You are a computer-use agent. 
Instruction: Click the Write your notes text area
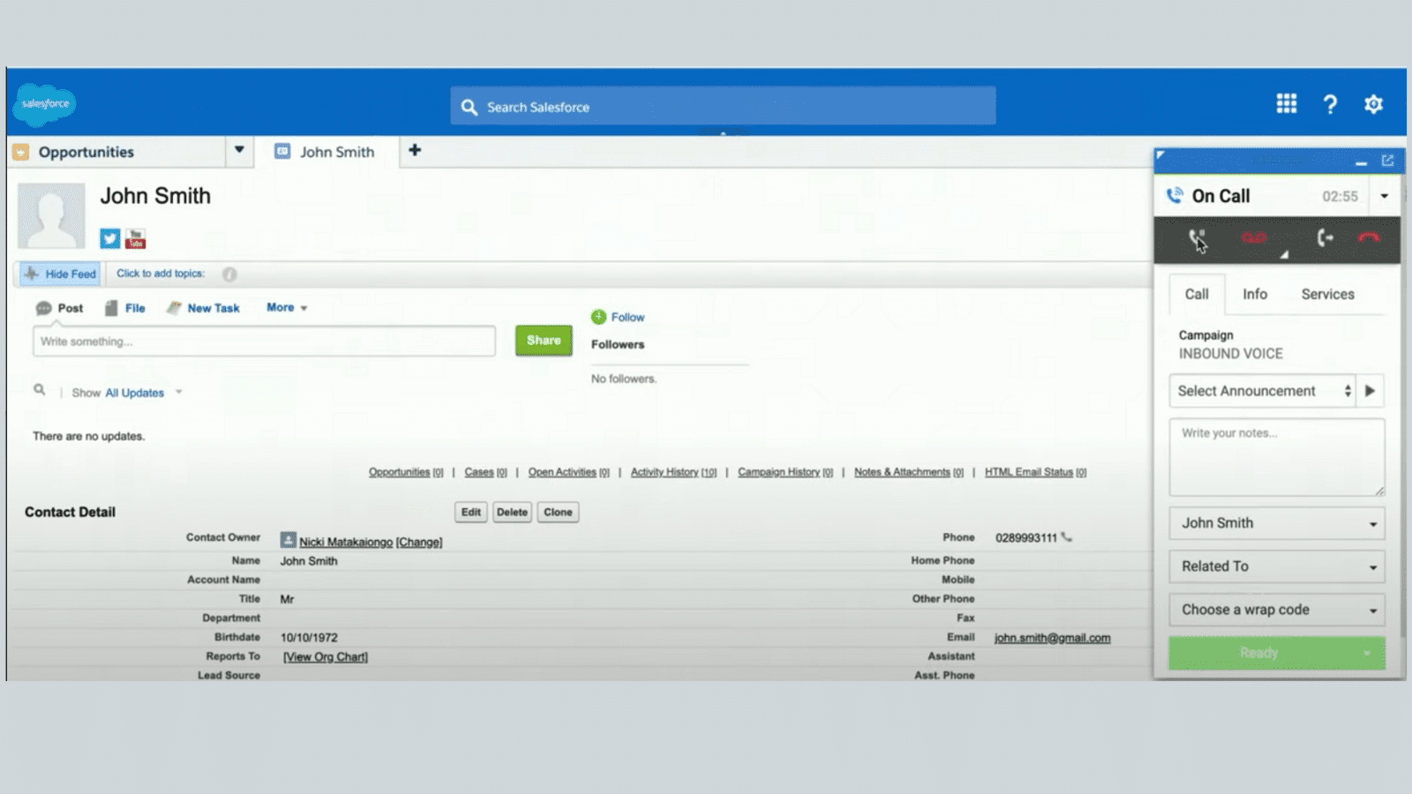pyautogui.click(x=1277, y=457)
